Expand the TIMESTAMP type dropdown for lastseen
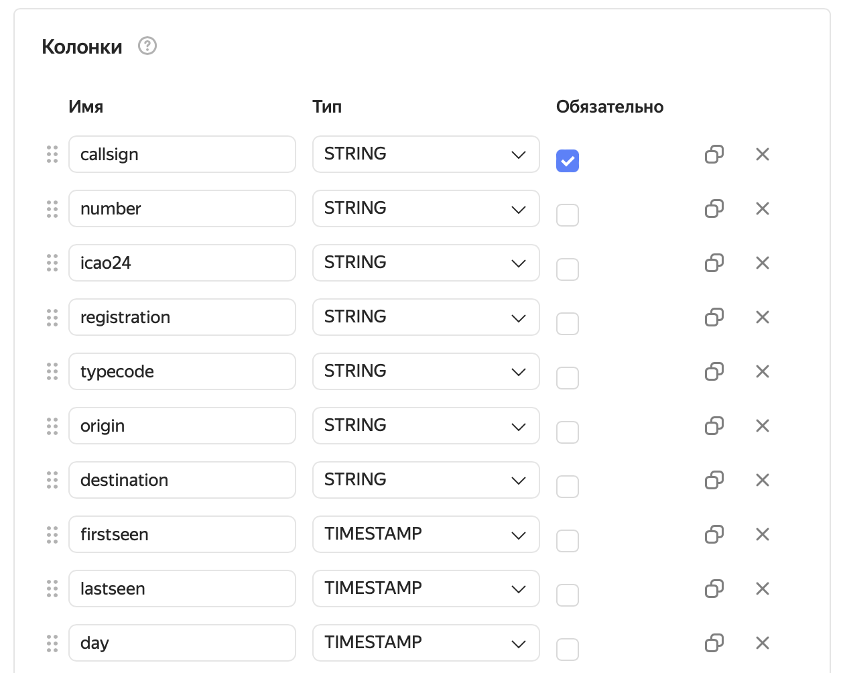843x673 pixels. 426,589
